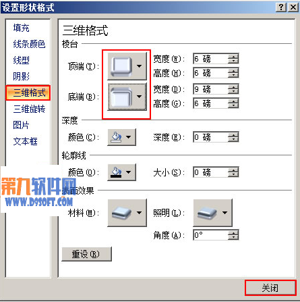Select the 阴影 (Shadow) category
300x302 pixels.
[21, 76]
